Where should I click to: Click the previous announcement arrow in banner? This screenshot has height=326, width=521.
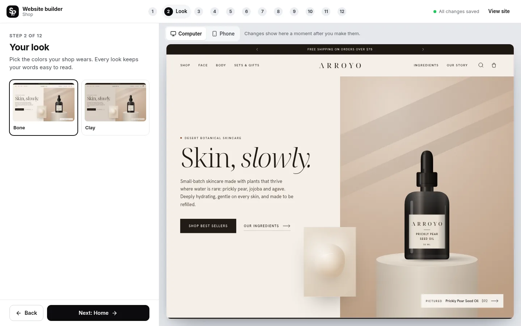257,49
